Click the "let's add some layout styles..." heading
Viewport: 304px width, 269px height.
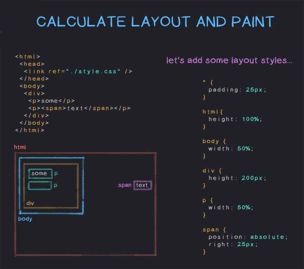pyautogui.click(x=229, y=61)
